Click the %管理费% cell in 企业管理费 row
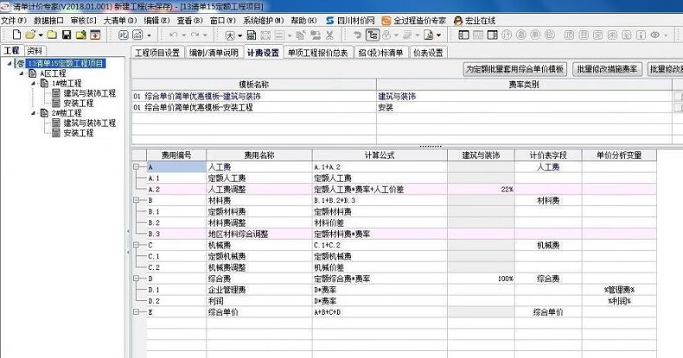This screenshot has height=358, width=683. coord(619,290)
